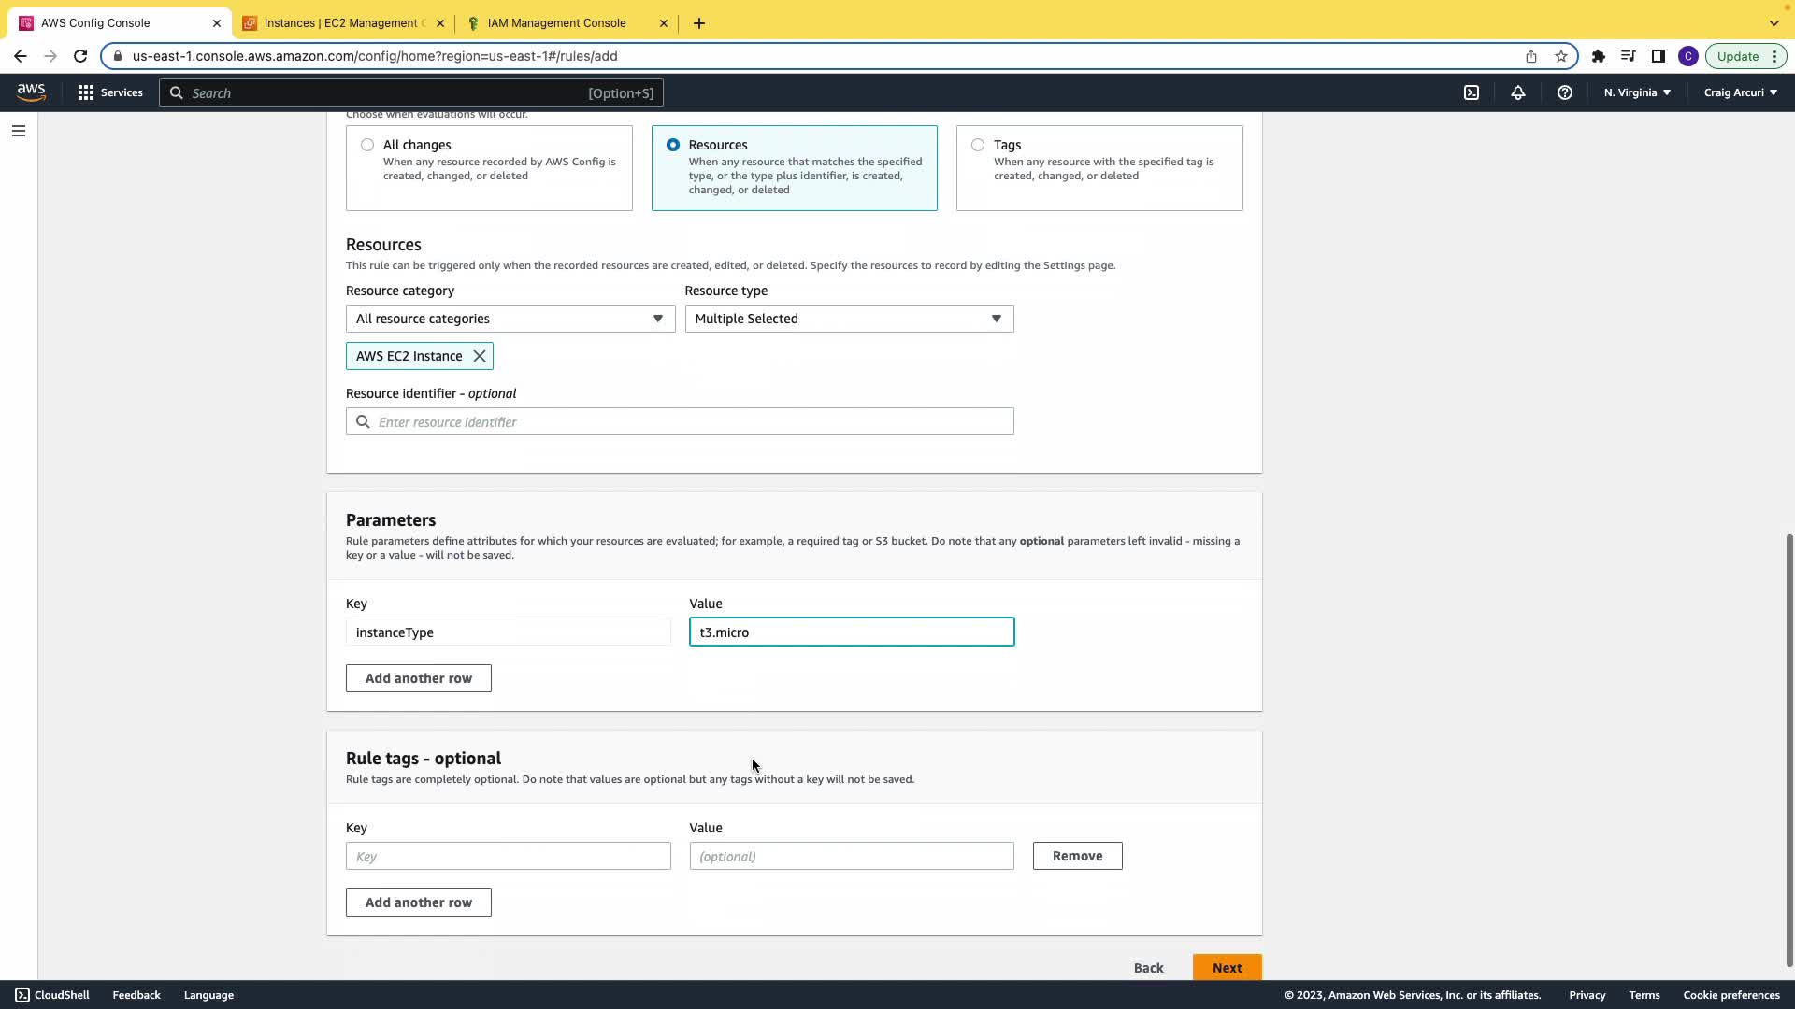Image resolution: width=1795 pixels, height=1009 pixels.
Task: Click the orange Next button
Action: (1227, 967)
